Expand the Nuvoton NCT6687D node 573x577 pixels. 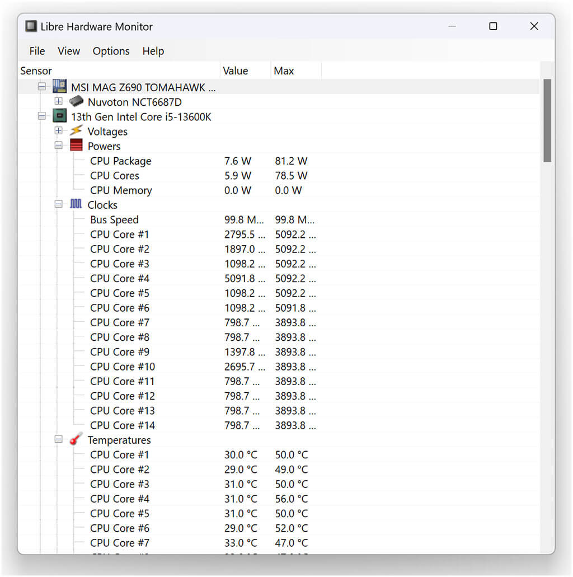coord(59,102)
